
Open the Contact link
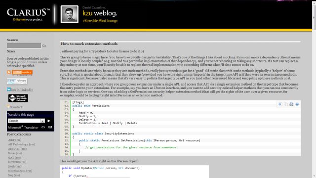point(17,107)
